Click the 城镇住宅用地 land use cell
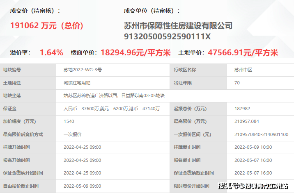The width and height of the screenshot is (294, 193). (113, 83)
